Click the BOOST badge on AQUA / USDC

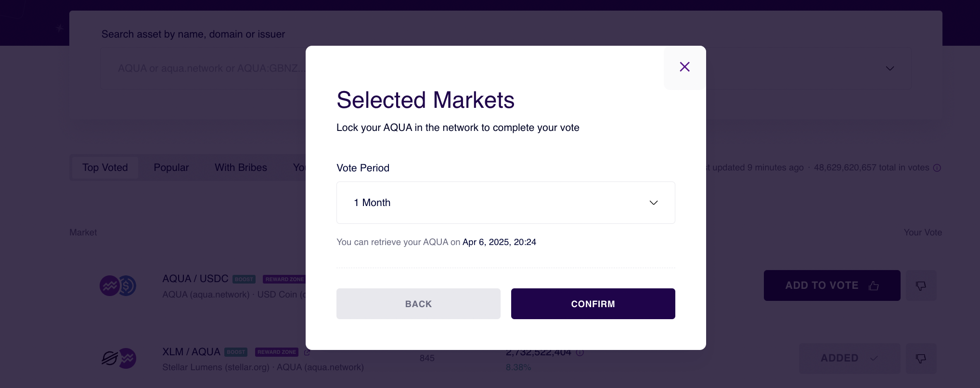(244, 280)
